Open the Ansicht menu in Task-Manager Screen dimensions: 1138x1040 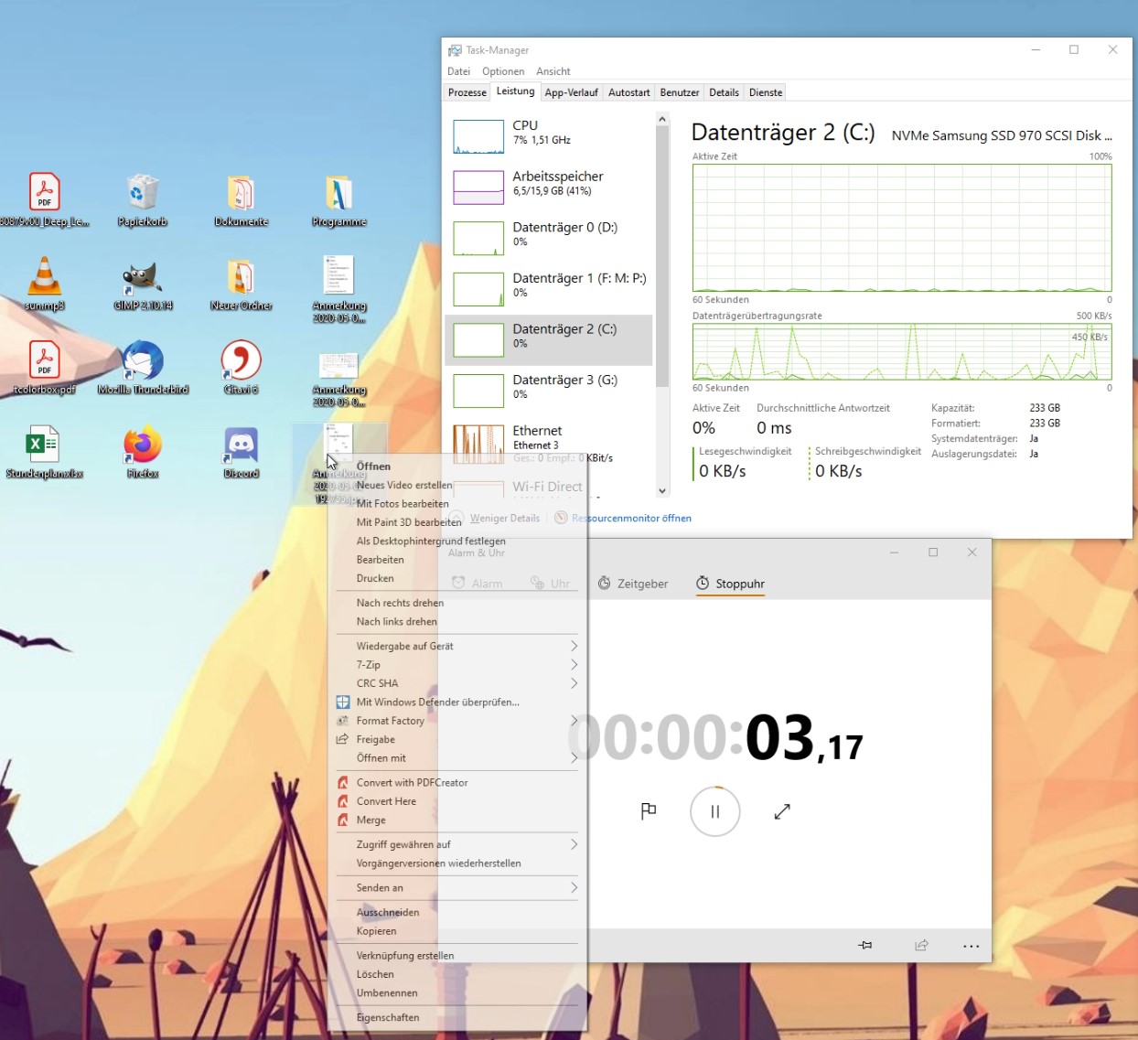click(553, 71)
